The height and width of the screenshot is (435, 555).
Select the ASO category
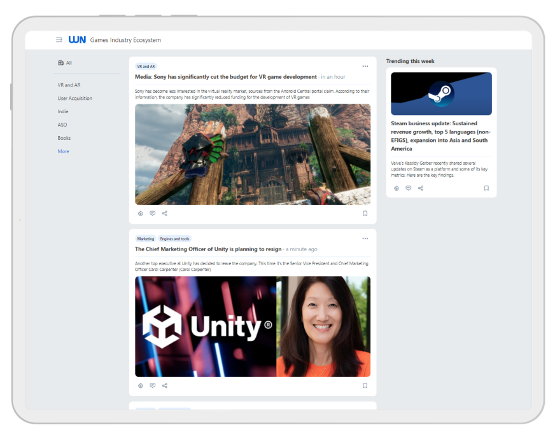click(62, 125)
